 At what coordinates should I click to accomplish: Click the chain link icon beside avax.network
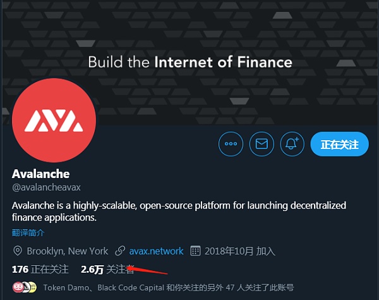pos(120,251)
